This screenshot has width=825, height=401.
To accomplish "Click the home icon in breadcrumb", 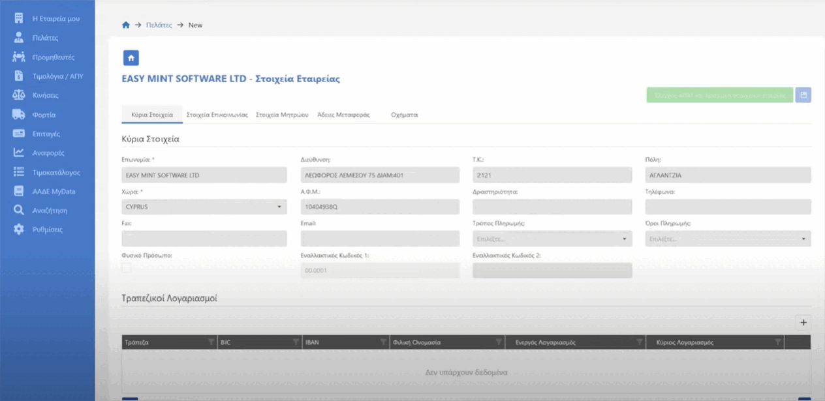I will pos(126,25).
